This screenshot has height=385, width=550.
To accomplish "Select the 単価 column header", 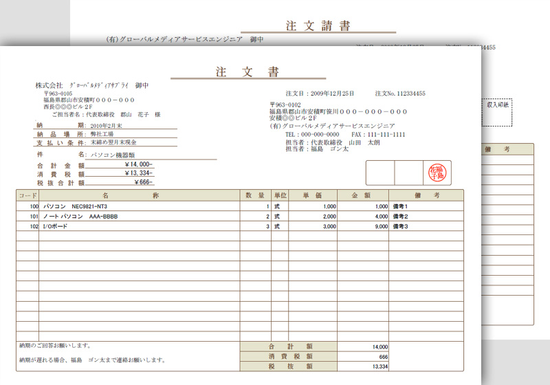I will pyautogui.click(x=313, y=195).
